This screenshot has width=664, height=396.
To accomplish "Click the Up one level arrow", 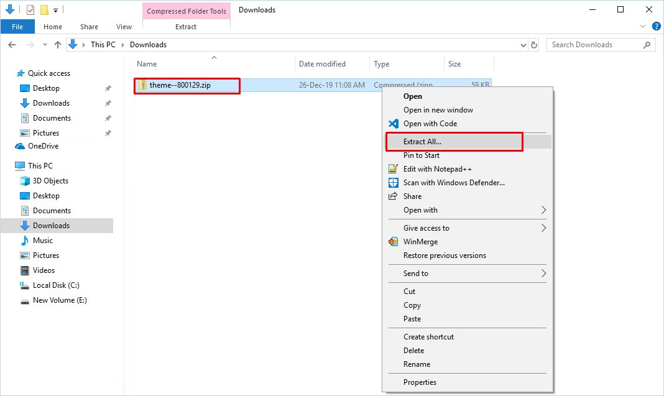I will click(x=58, y=45).
